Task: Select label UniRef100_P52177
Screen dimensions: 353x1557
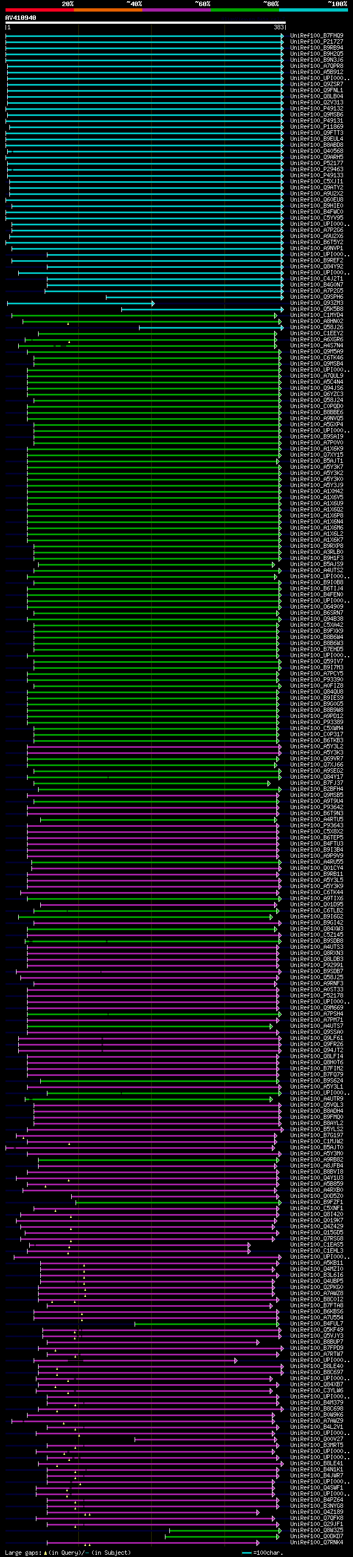Action: (x=316, y=163)
